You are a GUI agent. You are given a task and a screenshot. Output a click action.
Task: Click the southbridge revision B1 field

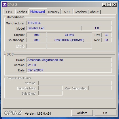[107, 40]
